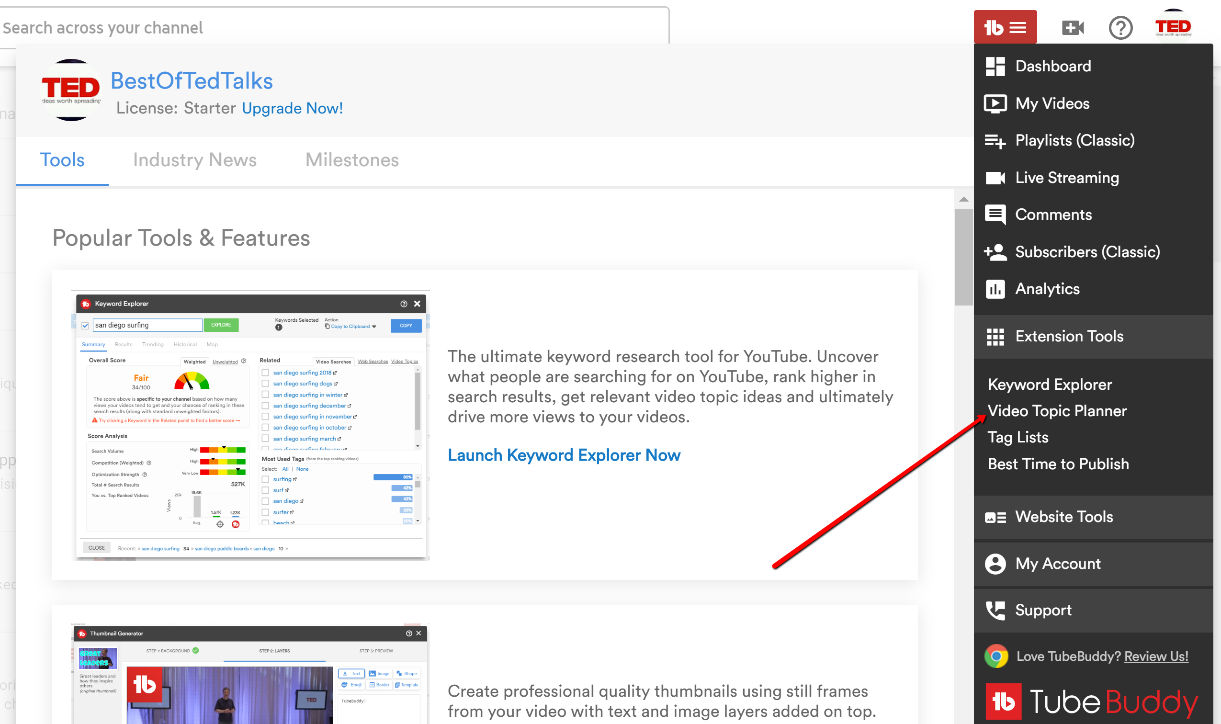Switch to the Industry News tab

pyautogui.click(x=194, y=160)
